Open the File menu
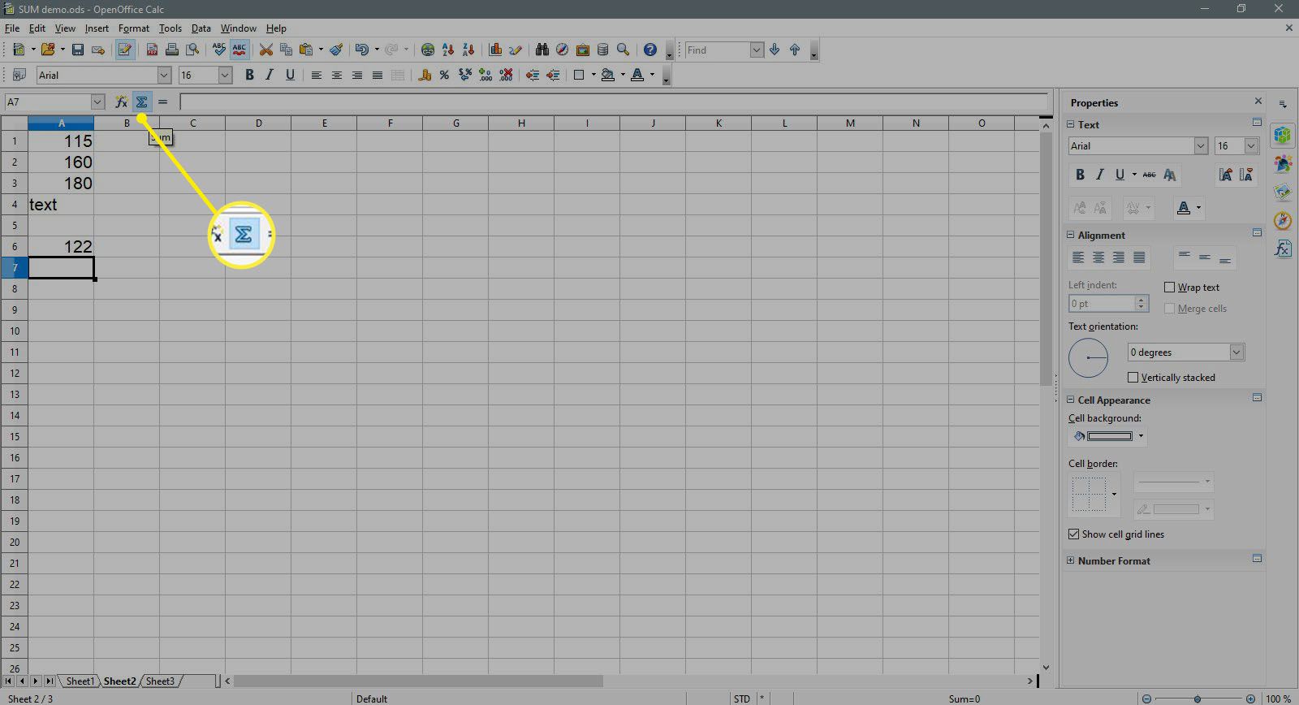 (x=11, y=28)
